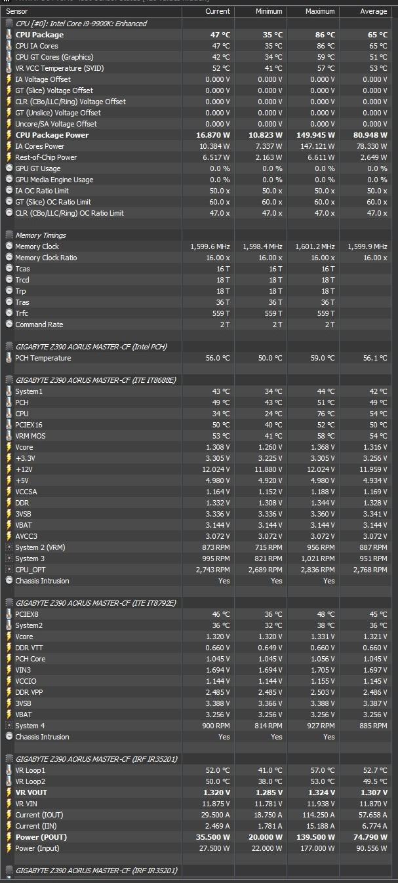Collapse the CPU [#0] Intel Core i9-9900K group

tap(9, 24)
